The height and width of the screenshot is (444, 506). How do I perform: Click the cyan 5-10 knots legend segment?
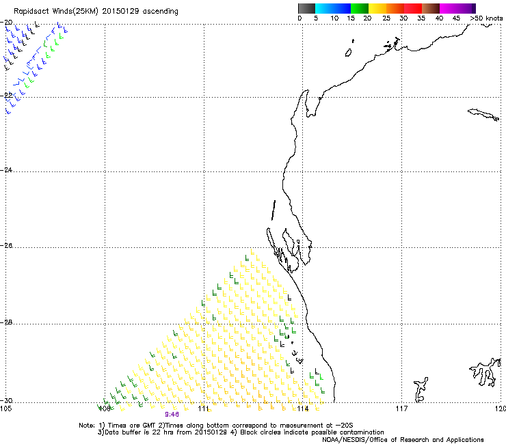click(x=324, y=8)
